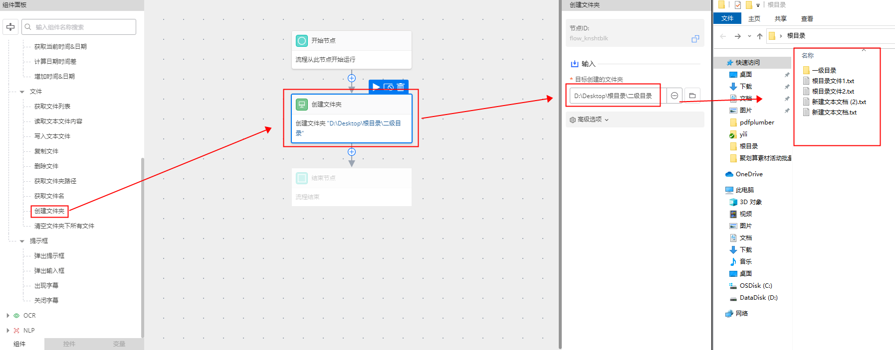This screenshot has height=350, width=895.
Task: Switch to the 控件 bottom tab
Action: pos(69,344)
